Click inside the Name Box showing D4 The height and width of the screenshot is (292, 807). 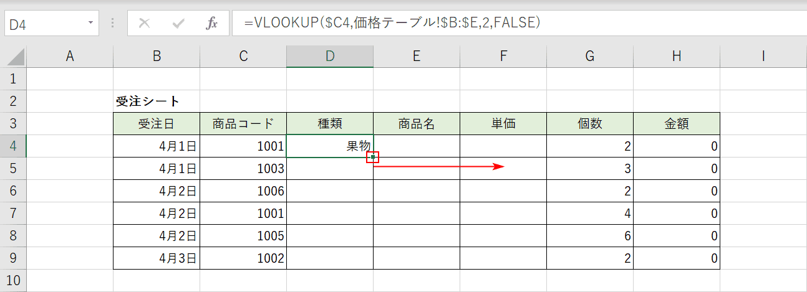click(44, 24)
